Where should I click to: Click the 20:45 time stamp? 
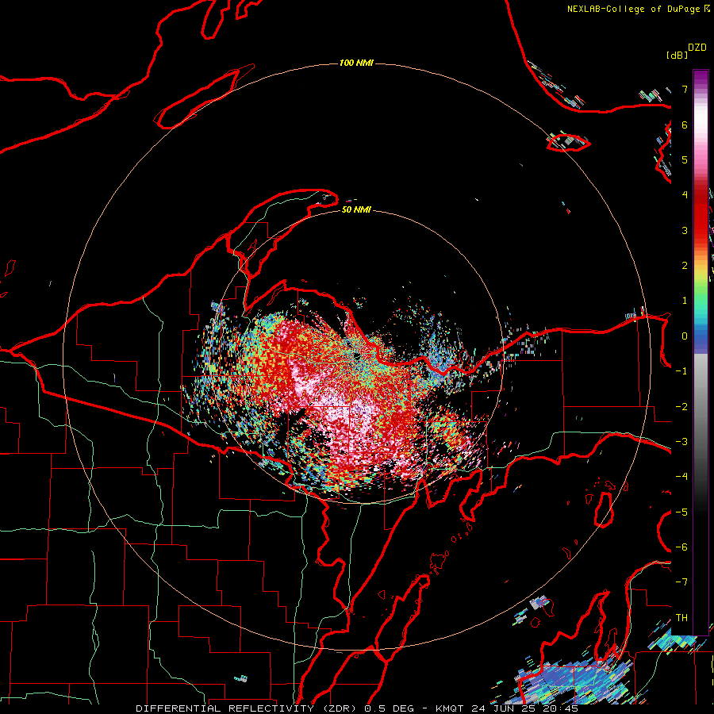point(561,708)
